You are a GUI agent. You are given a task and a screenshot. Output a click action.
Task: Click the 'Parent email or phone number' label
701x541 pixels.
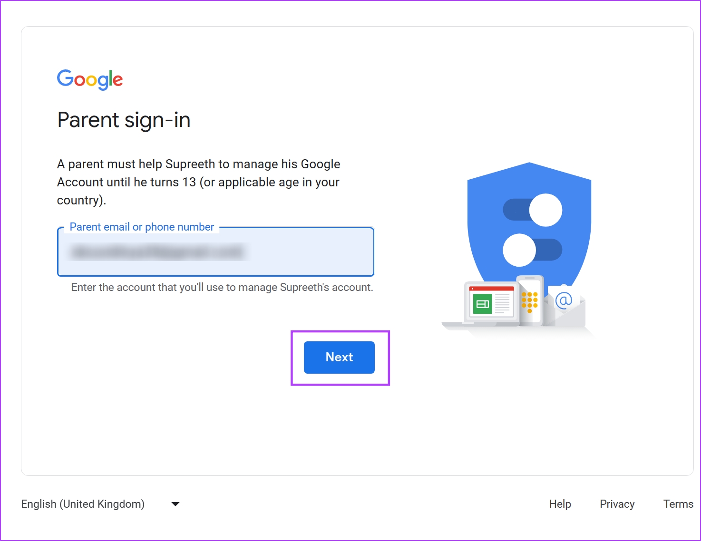[142, 227]
